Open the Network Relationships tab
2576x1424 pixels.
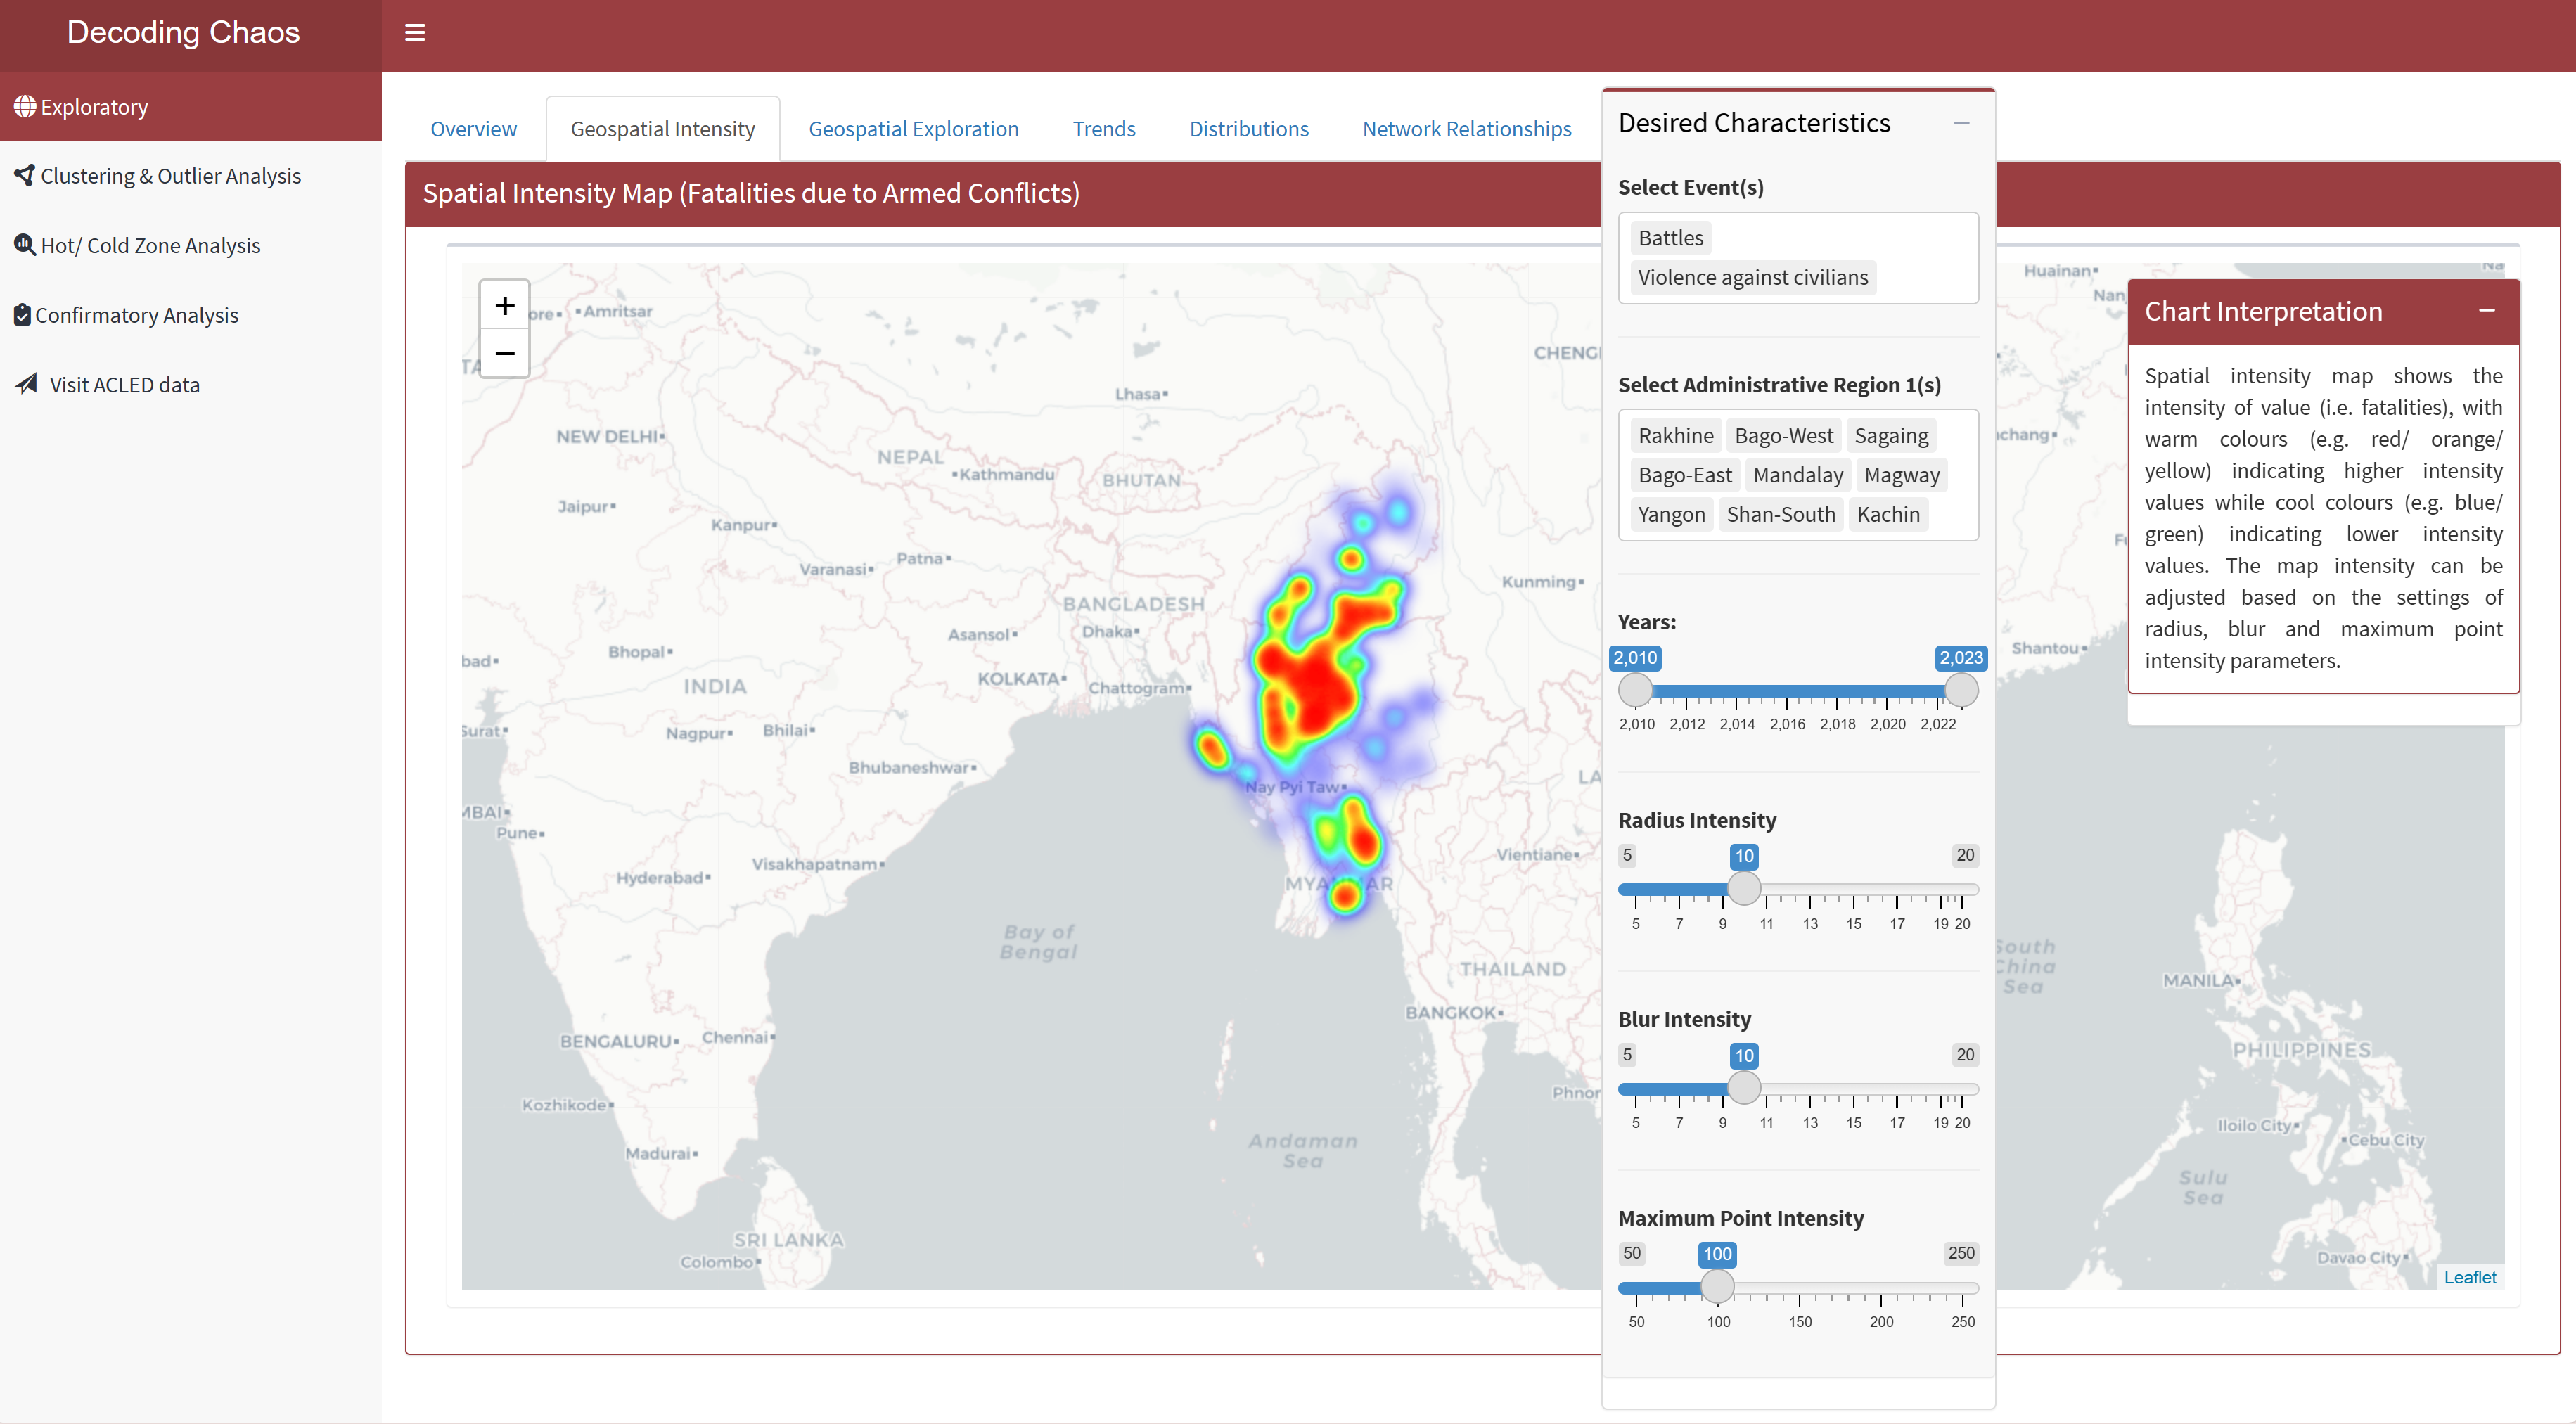click(1466, 129)
